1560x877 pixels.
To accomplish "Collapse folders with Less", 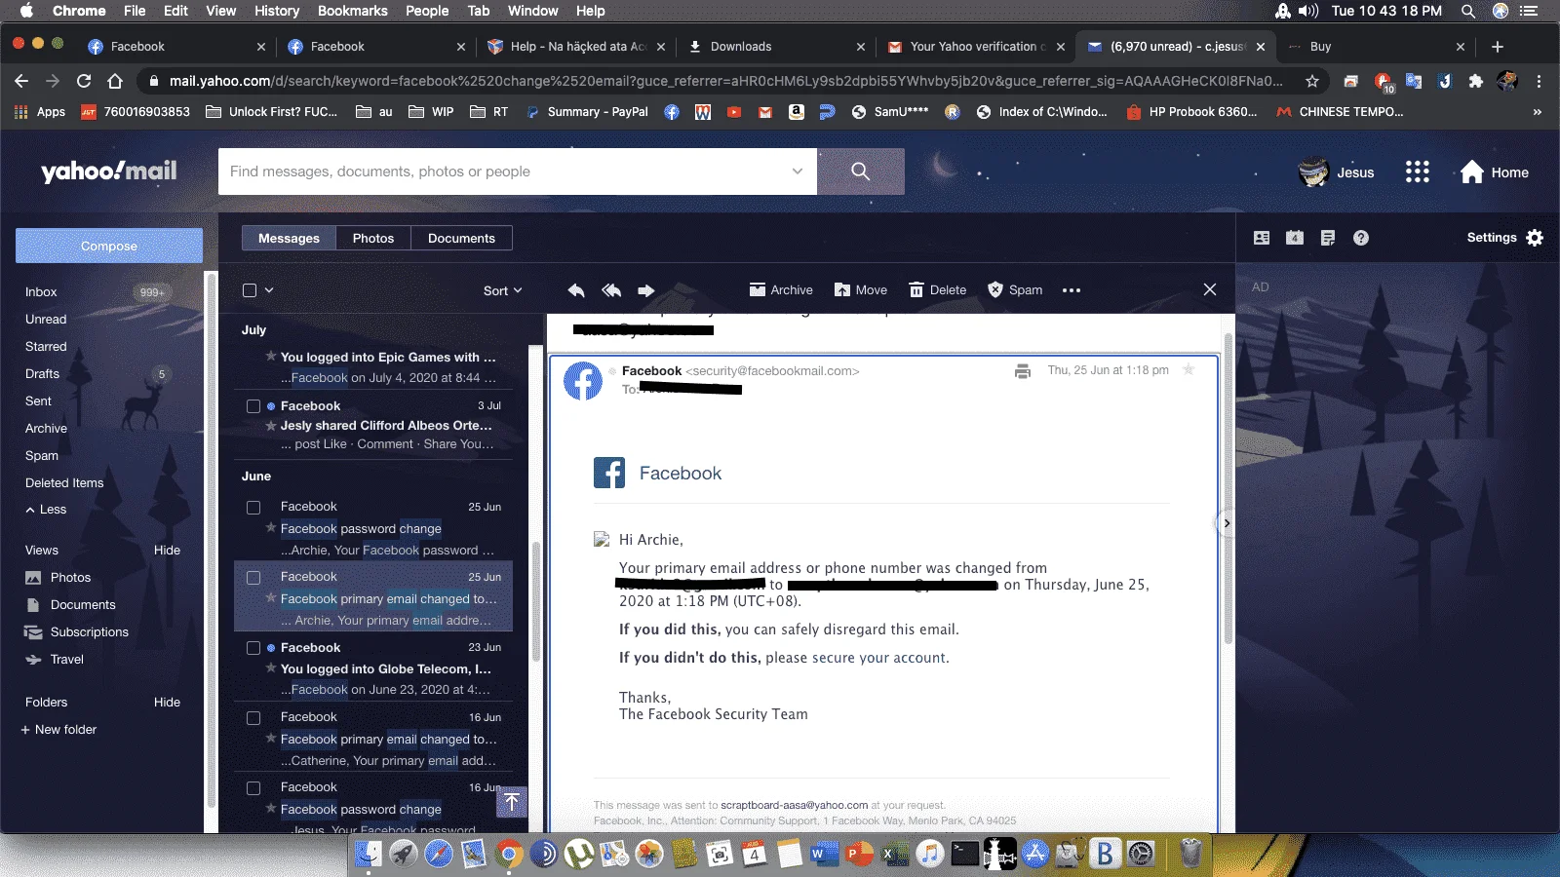I will click(x=46, y=510).
